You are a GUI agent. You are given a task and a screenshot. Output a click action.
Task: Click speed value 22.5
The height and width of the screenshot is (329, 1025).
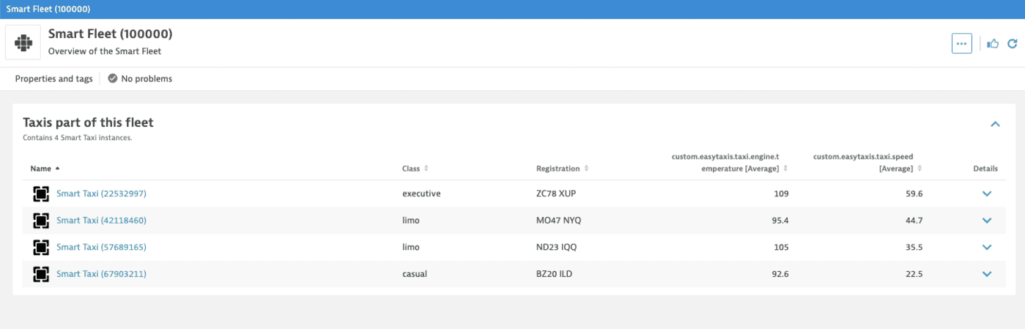[x=914, y=273]
